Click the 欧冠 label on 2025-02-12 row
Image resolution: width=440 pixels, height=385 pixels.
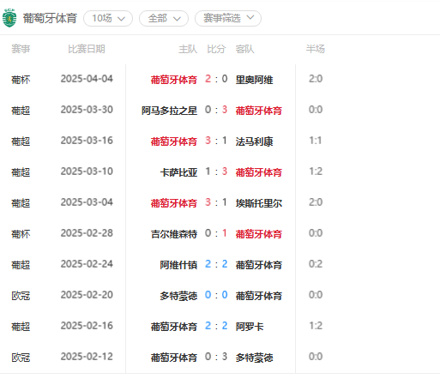pyautogui.click(x=21, y=358)
